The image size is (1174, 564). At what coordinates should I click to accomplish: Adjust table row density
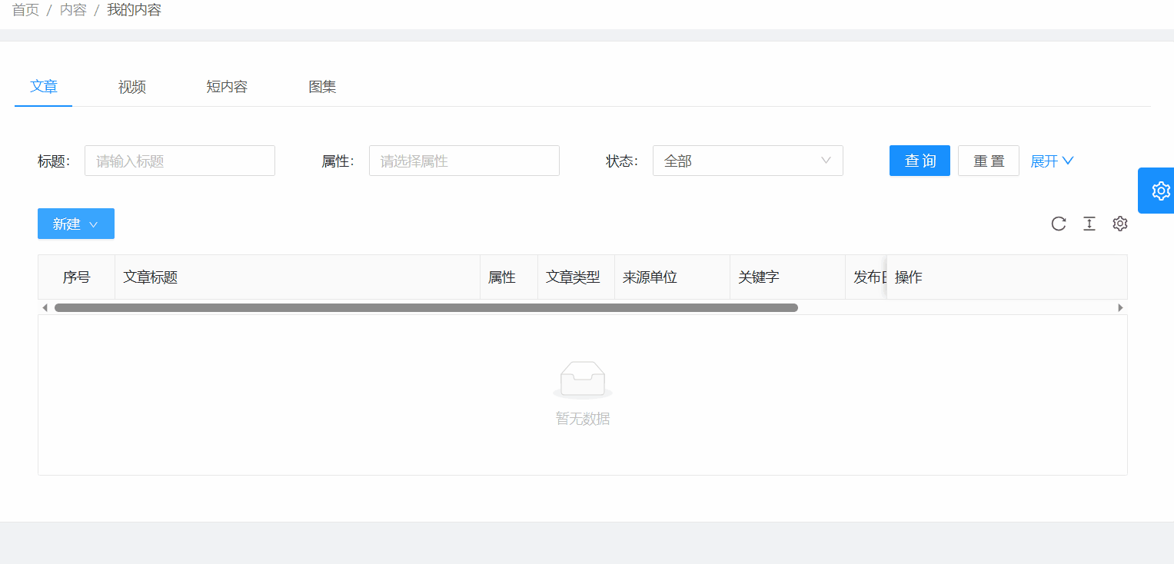point(1089,224)
